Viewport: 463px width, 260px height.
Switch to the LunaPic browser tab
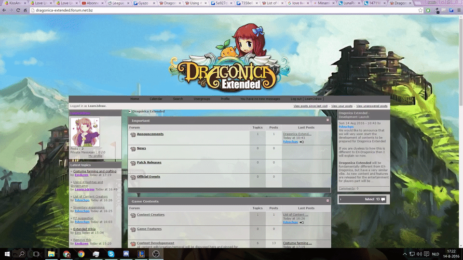click(x=349, y=3)
